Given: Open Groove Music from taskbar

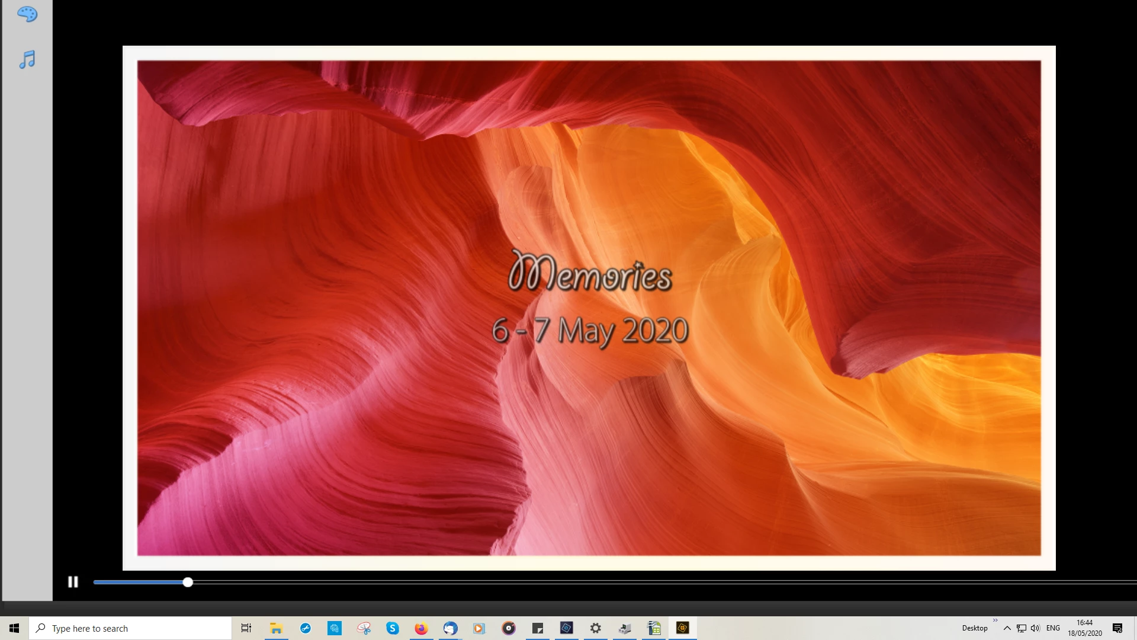Looking at the screenshot, I should [x=508, y=628].
